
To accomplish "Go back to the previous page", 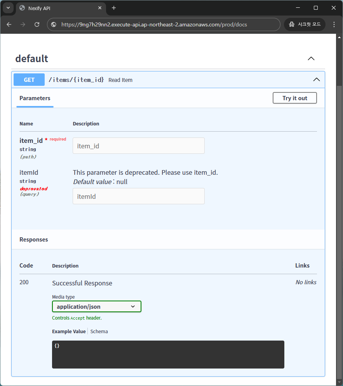I will [x=9, y=24].
